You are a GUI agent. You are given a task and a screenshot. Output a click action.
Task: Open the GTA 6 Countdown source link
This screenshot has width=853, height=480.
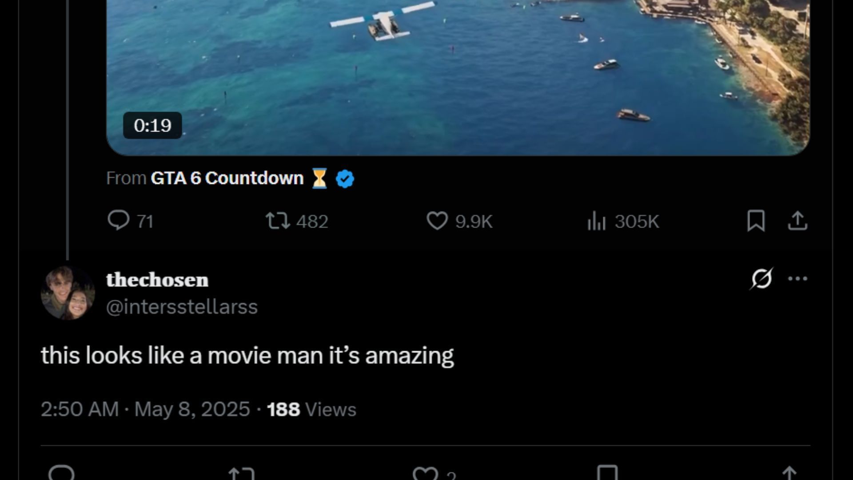(227, 178)
